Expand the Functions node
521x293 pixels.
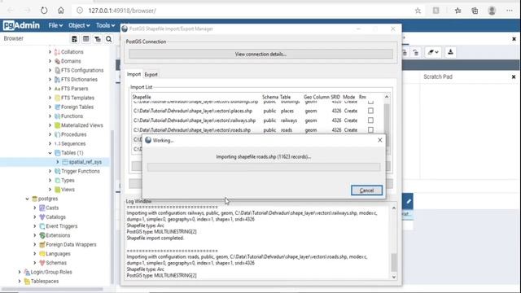[50, 116]
